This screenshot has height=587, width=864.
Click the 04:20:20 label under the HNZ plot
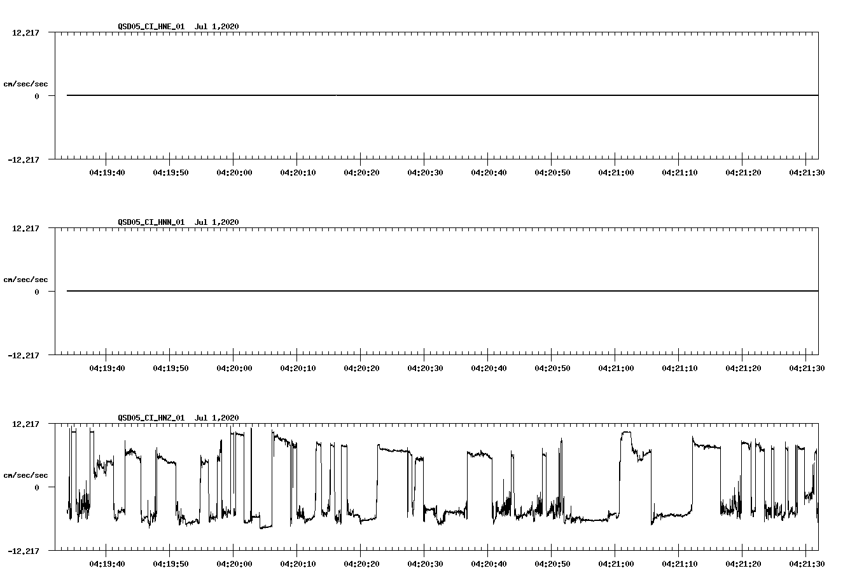(361, 563)
